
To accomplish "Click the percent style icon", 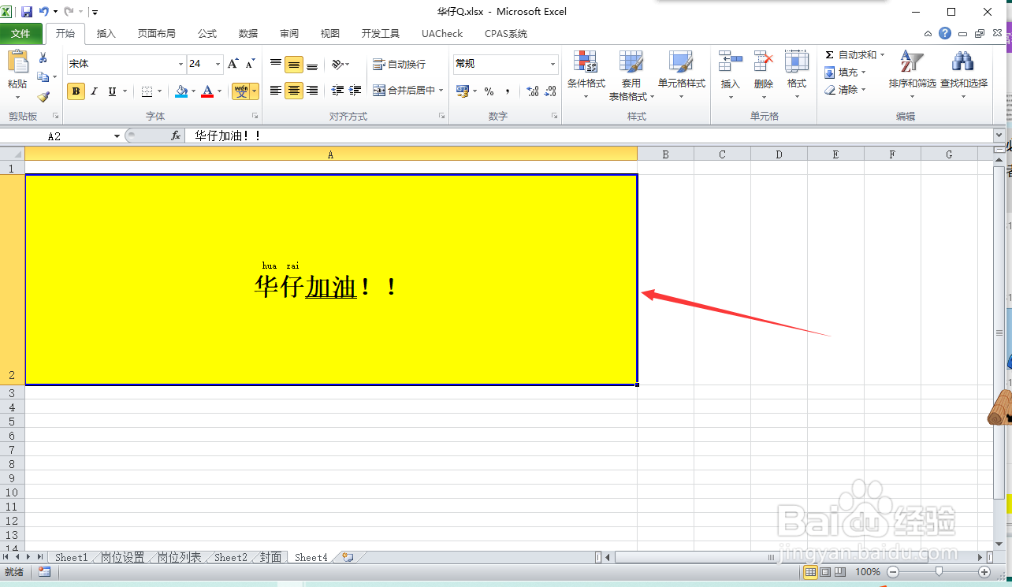I will 489,91.
